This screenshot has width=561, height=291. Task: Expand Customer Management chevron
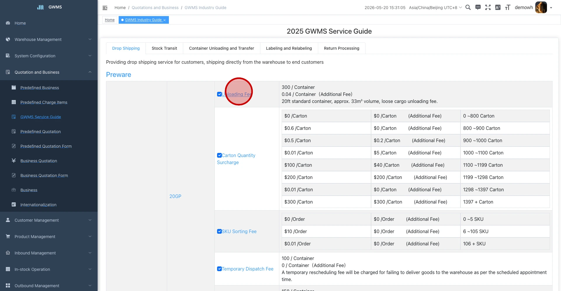(90, 220)
